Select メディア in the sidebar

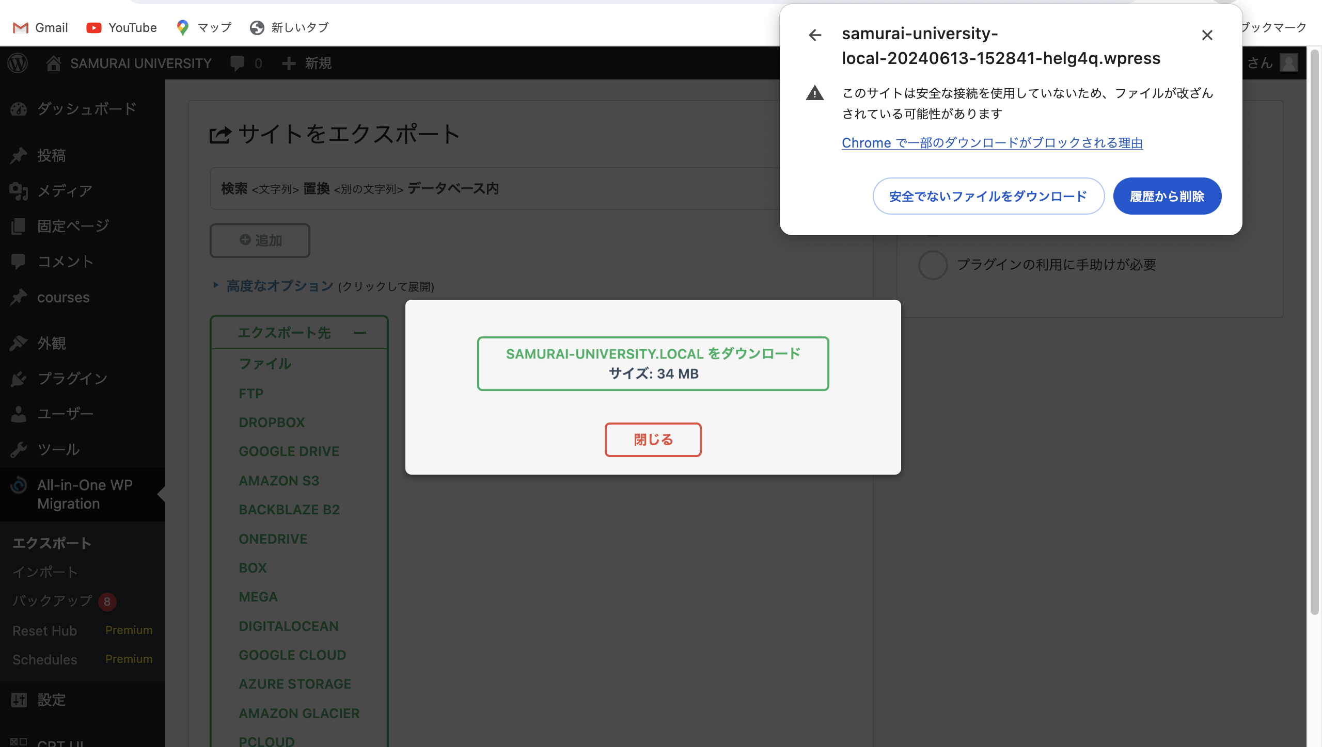[x=64, y=191]
